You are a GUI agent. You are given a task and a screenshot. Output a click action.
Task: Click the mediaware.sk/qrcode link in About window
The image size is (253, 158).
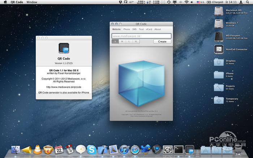click(x=64, y=87)
